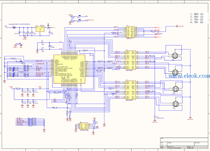210x151 pixels.
Task: Select the M4 M12 connector symbol
Action: (175, 104)
